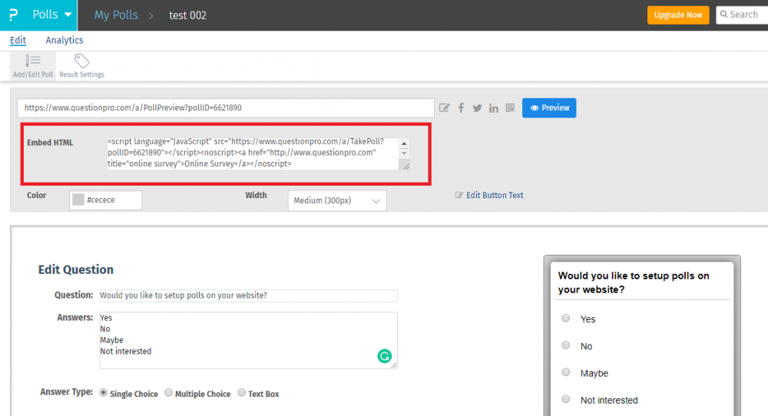768x416 pixels.
Task: Share poll on Facebook
Action: tap(461, 108)
